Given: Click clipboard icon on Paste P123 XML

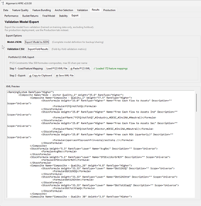Looking at the screenshot, I should click(x=72, y=69).
